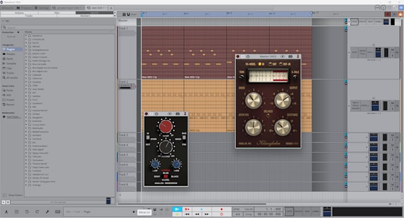
Task: Select the VU-mode OUT radio button
Action: click(270, 64)
